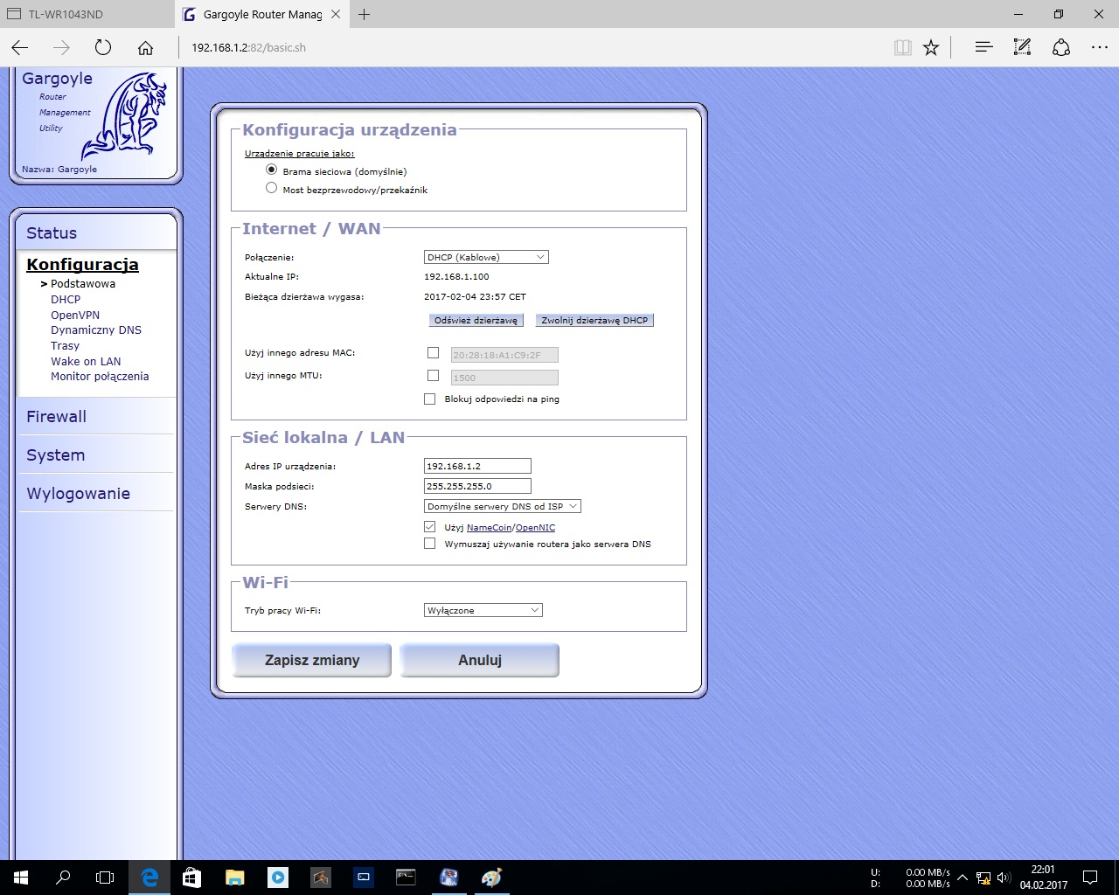Screen dimensions: 1119x895
Task: Click the Adres IP urządzenia field
Action: coord(477,466)
